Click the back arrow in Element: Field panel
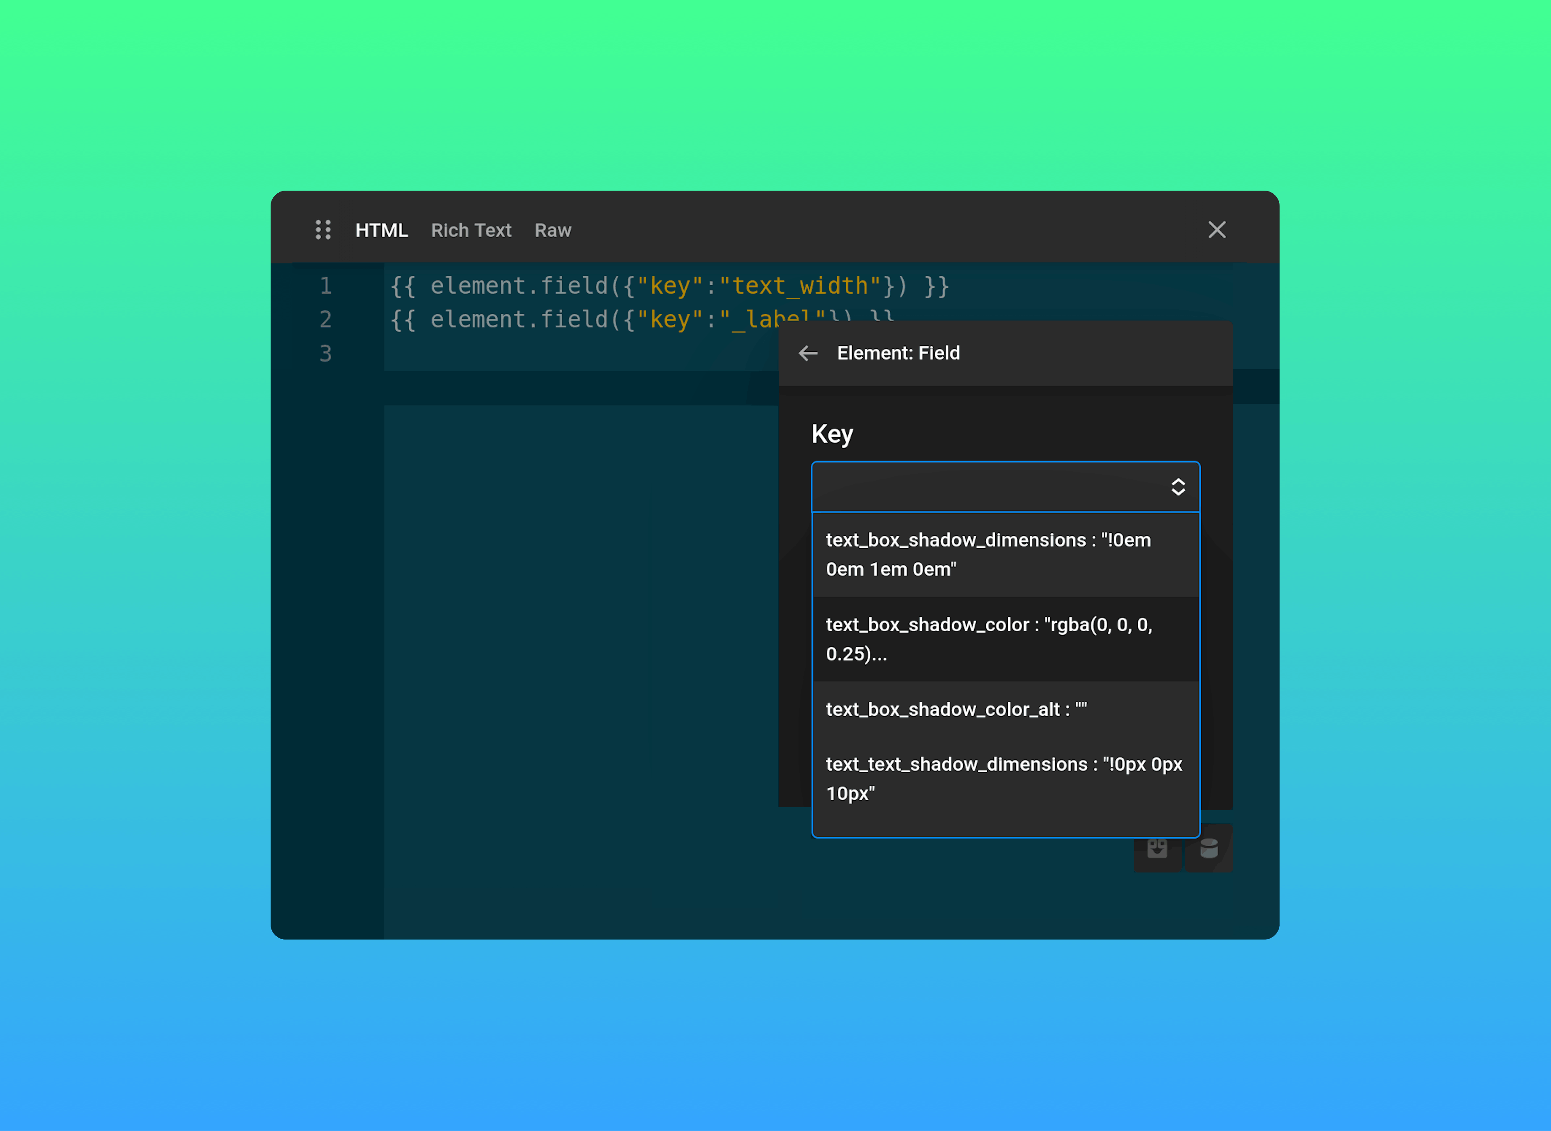Screen dimensions: 1551x1131 [x=808, y=353]
